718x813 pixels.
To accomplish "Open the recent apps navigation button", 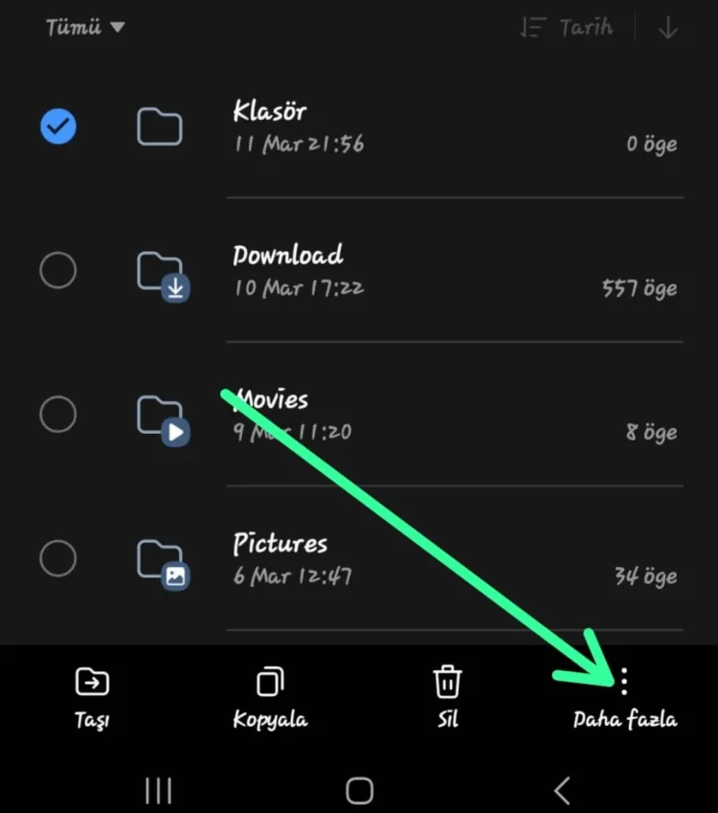I will point(158,791).
